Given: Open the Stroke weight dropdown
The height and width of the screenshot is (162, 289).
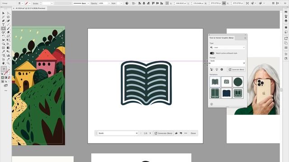Looking at the screenshot, I should (x=52, y=3).
